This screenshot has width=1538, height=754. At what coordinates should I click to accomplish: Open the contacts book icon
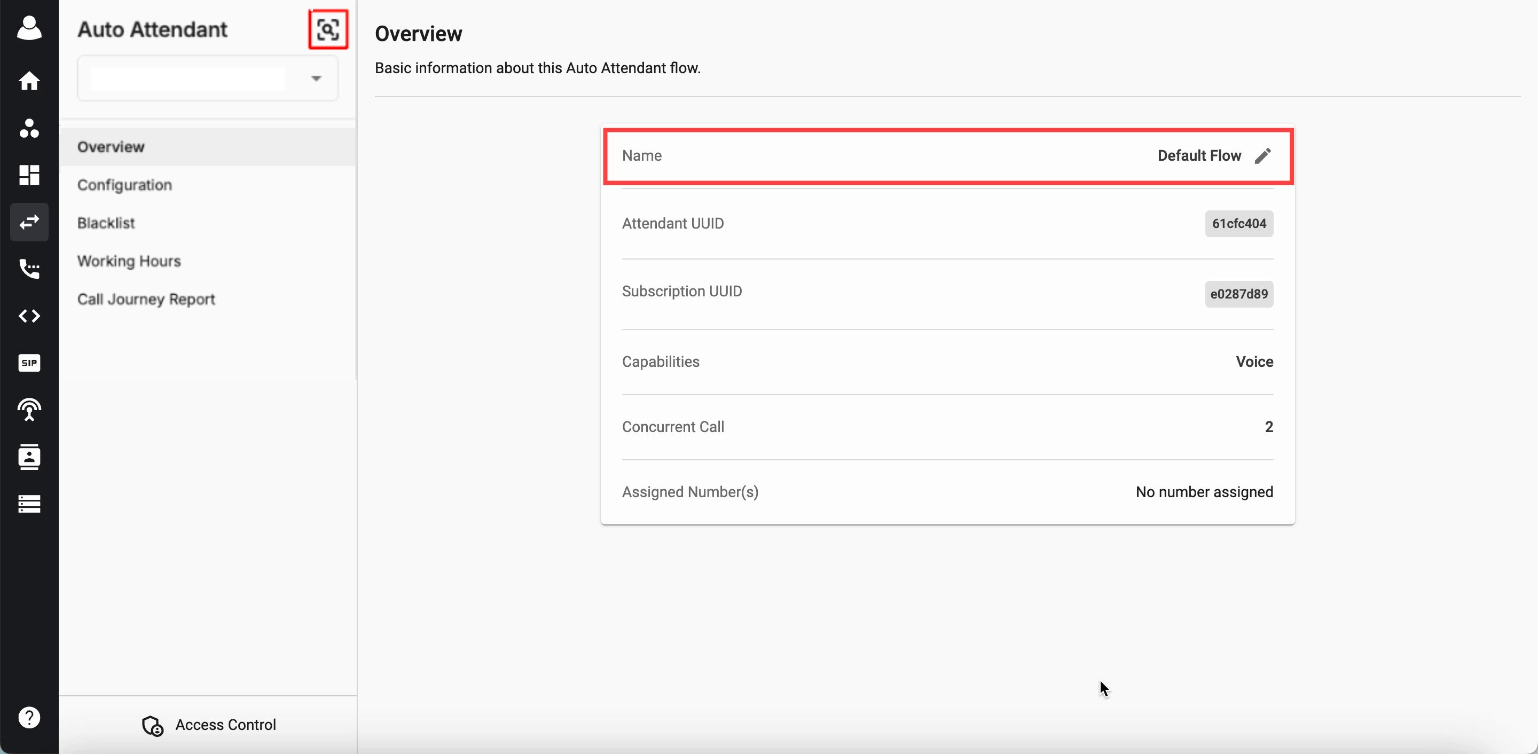coord(29,457)
